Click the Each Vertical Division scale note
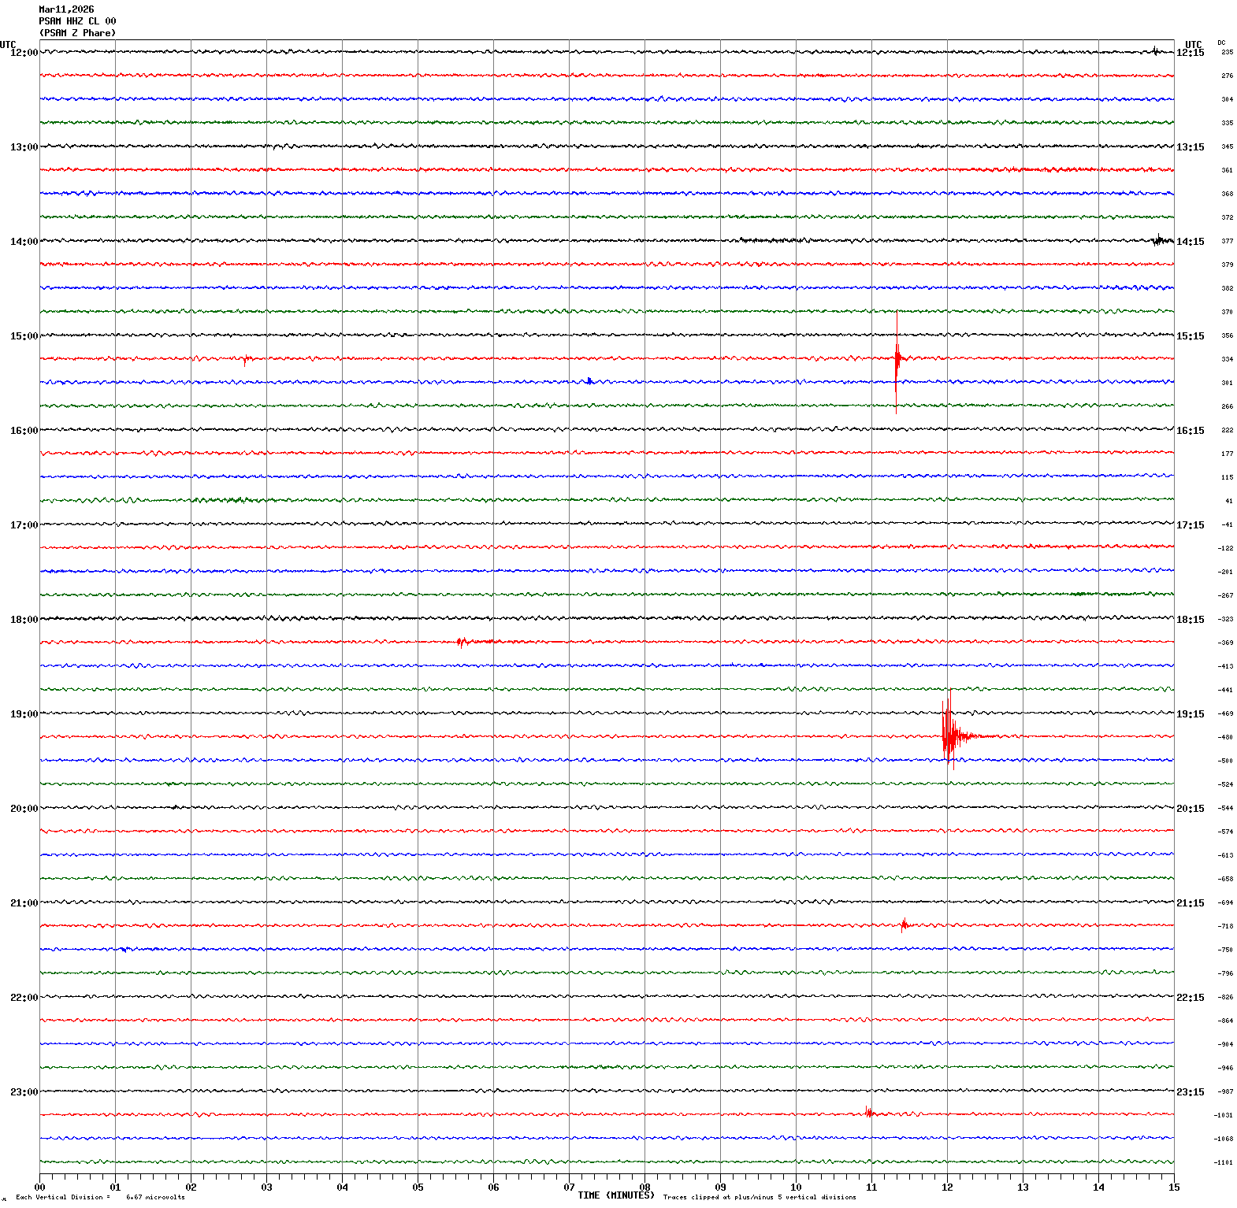The image size is (1237, 1208). (x=100, y=1197)
